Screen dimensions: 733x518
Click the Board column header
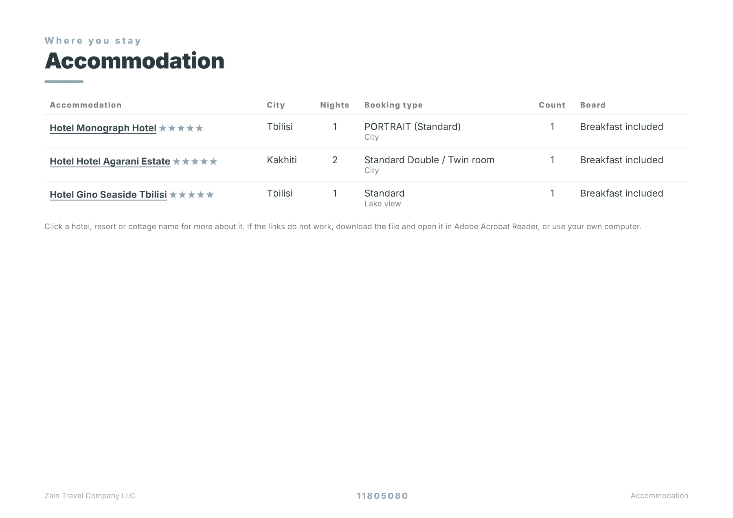point(593,105)
